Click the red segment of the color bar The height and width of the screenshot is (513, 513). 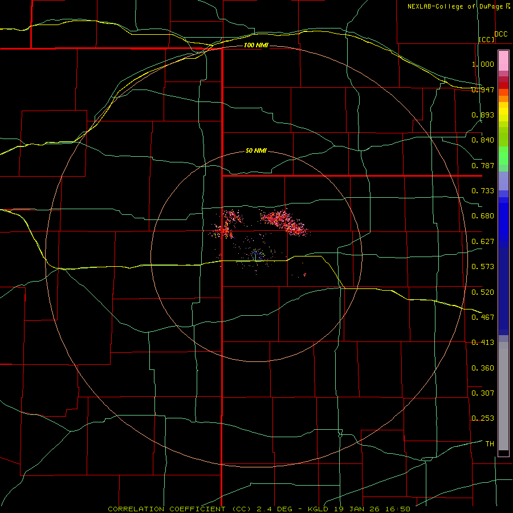(503, 85)
